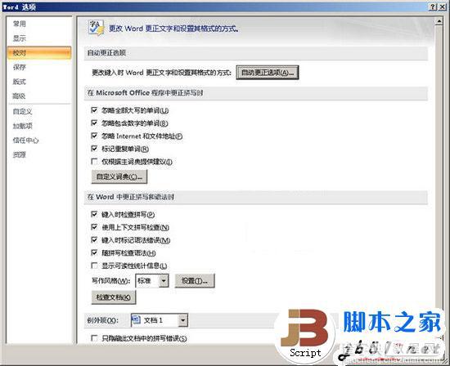This screenshot has width=450, height=366.
Task: Toggle 忽略包含数字的单词 checkbox
Action: tap(94, 123)
